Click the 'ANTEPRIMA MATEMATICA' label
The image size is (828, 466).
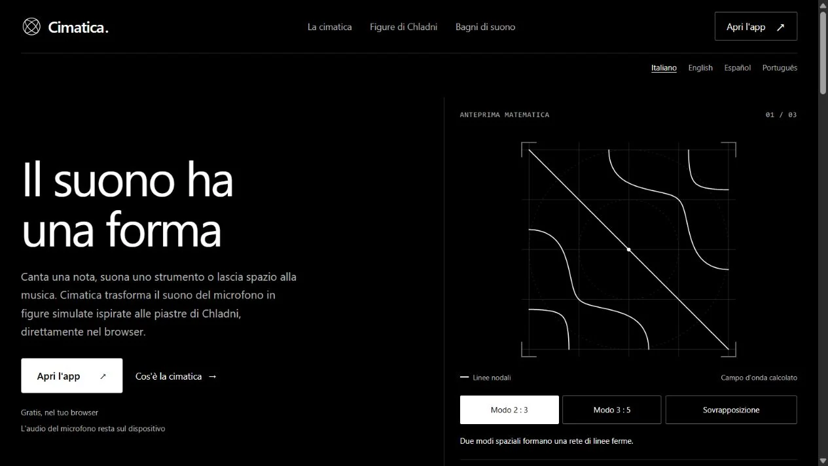pyautogui.click(x=505, y=115)
